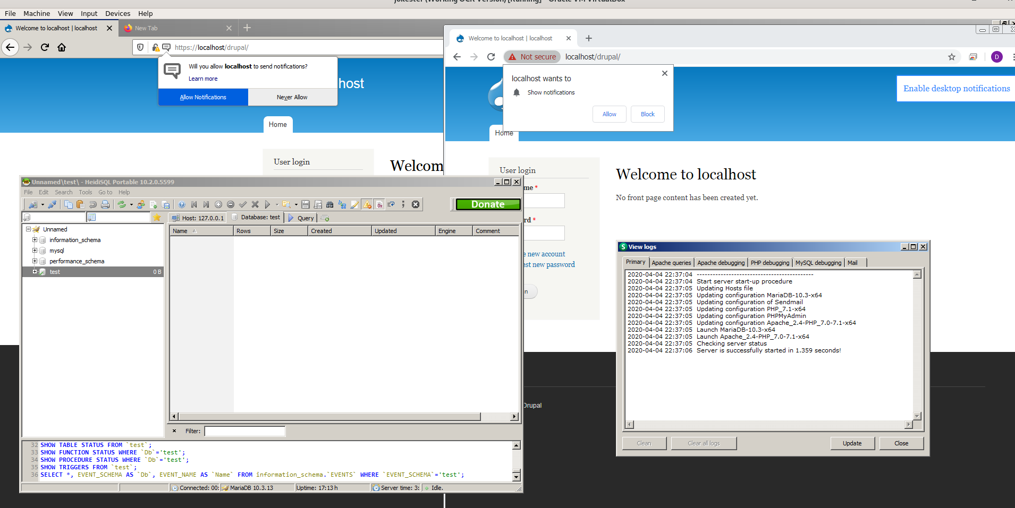Click the Paste clipboard icon in HeidiSQL
The height and width of the screenshot is (508, 1015).
[80, 204]
